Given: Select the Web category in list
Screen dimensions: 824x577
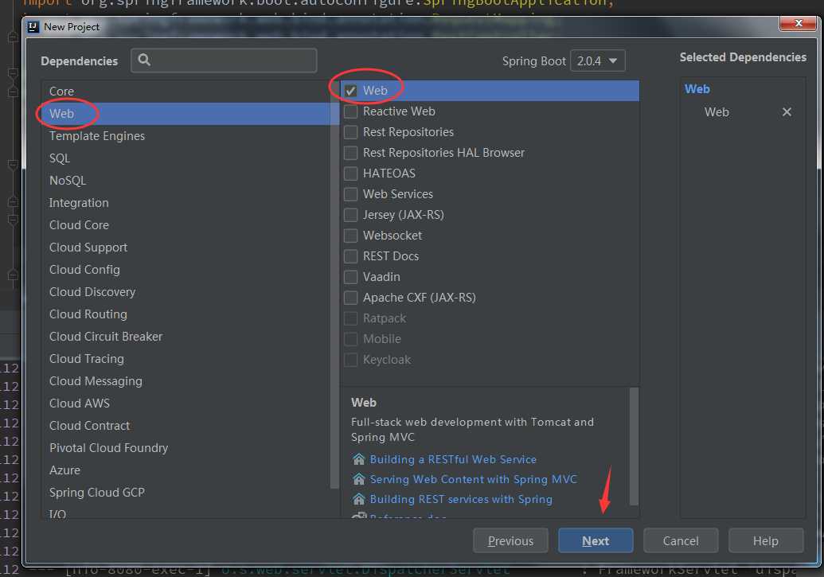Looking at the screenshot, I should (186, 114).
